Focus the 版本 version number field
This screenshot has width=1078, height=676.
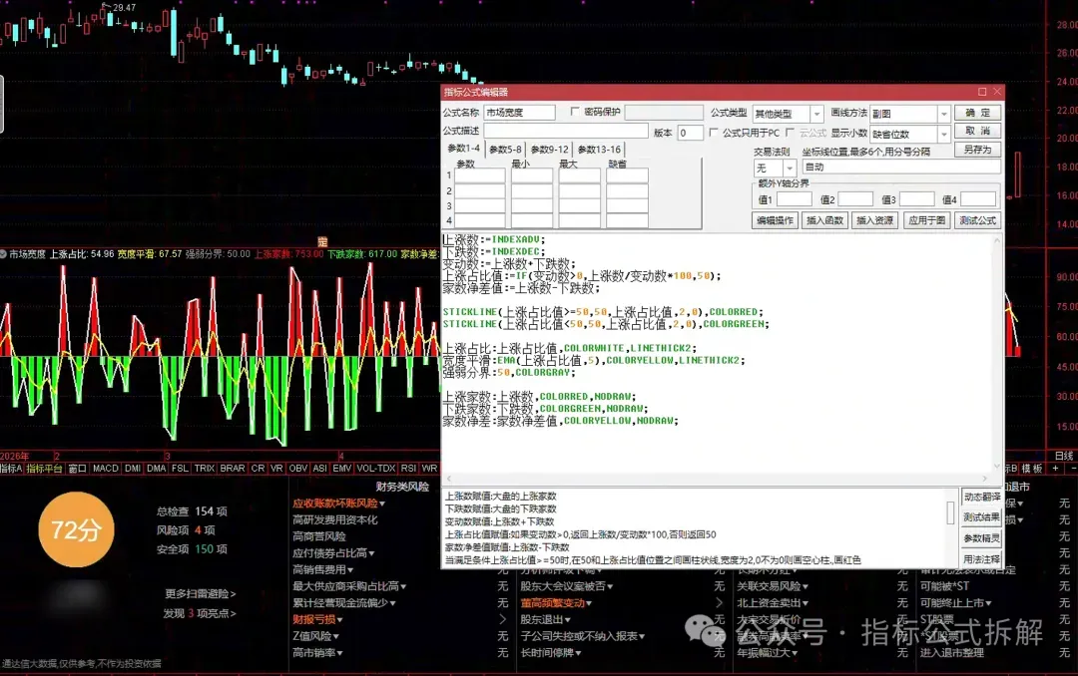(x=691, y=133)
